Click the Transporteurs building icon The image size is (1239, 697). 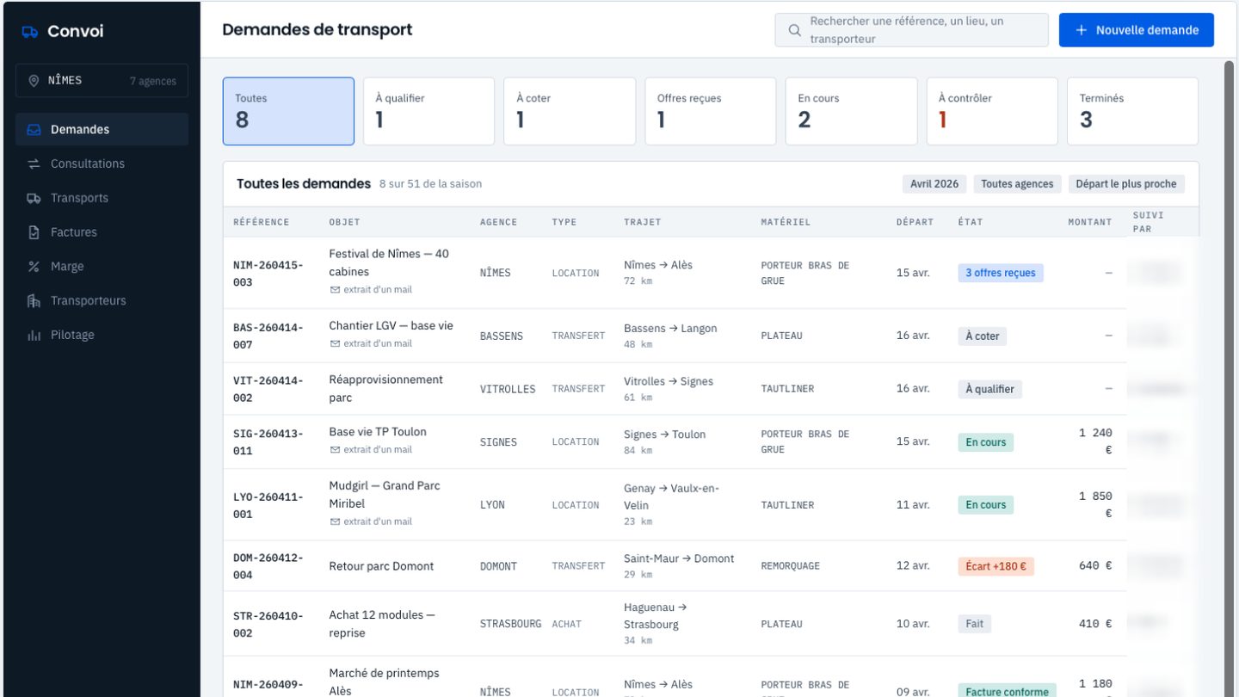pyautogui.click(x=34, y=301)
